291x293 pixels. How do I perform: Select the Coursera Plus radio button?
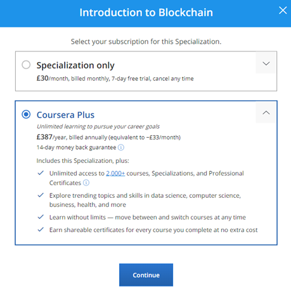tap(26, 114)
